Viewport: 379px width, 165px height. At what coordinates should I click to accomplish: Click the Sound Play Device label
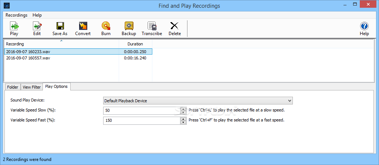[28, 100]
